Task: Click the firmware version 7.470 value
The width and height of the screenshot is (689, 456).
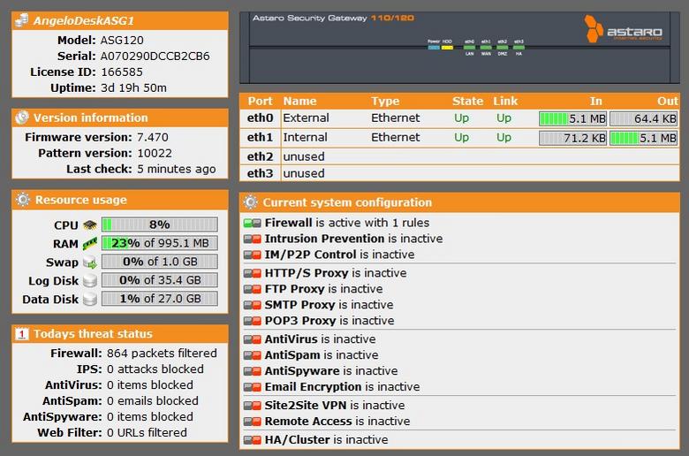Action: click(x=153, y=137)
